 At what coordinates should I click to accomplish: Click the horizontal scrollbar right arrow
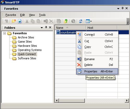click(x=127, y=100)
